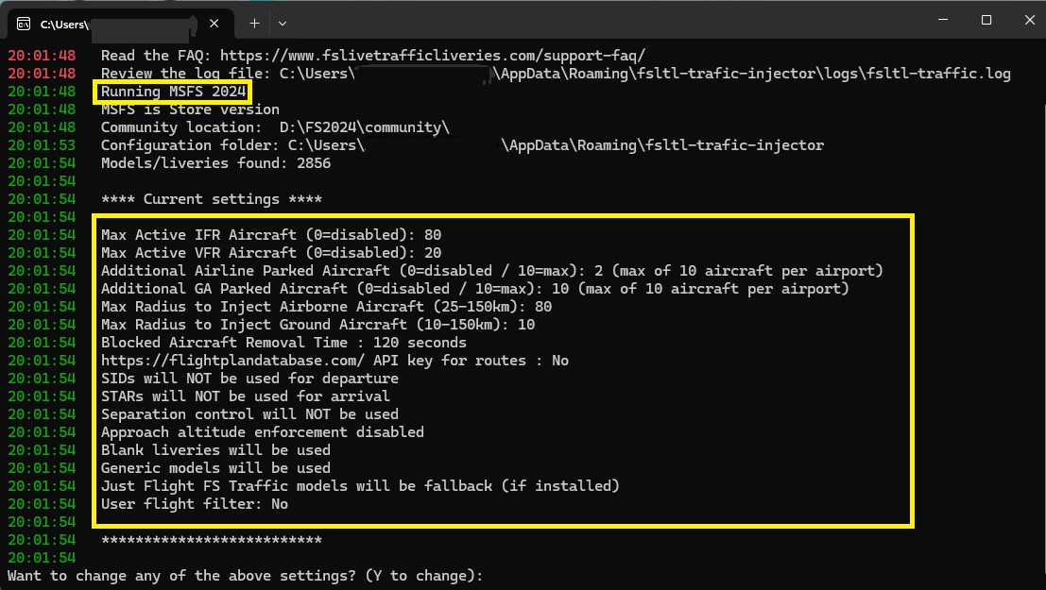Viewport: 1046px width, 590px height.
Task: Click the 'Models/liveries found: 2856' line
Action: (x=215, y=163)
